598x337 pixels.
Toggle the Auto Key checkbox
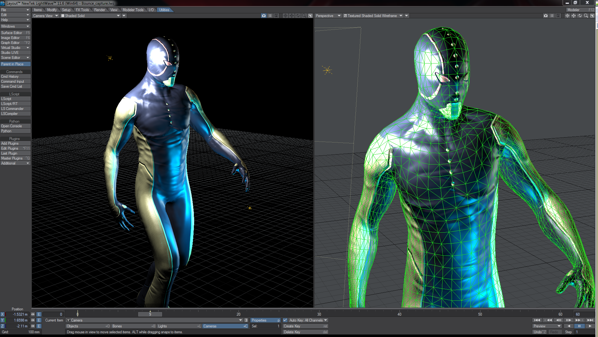coord(285,320)
